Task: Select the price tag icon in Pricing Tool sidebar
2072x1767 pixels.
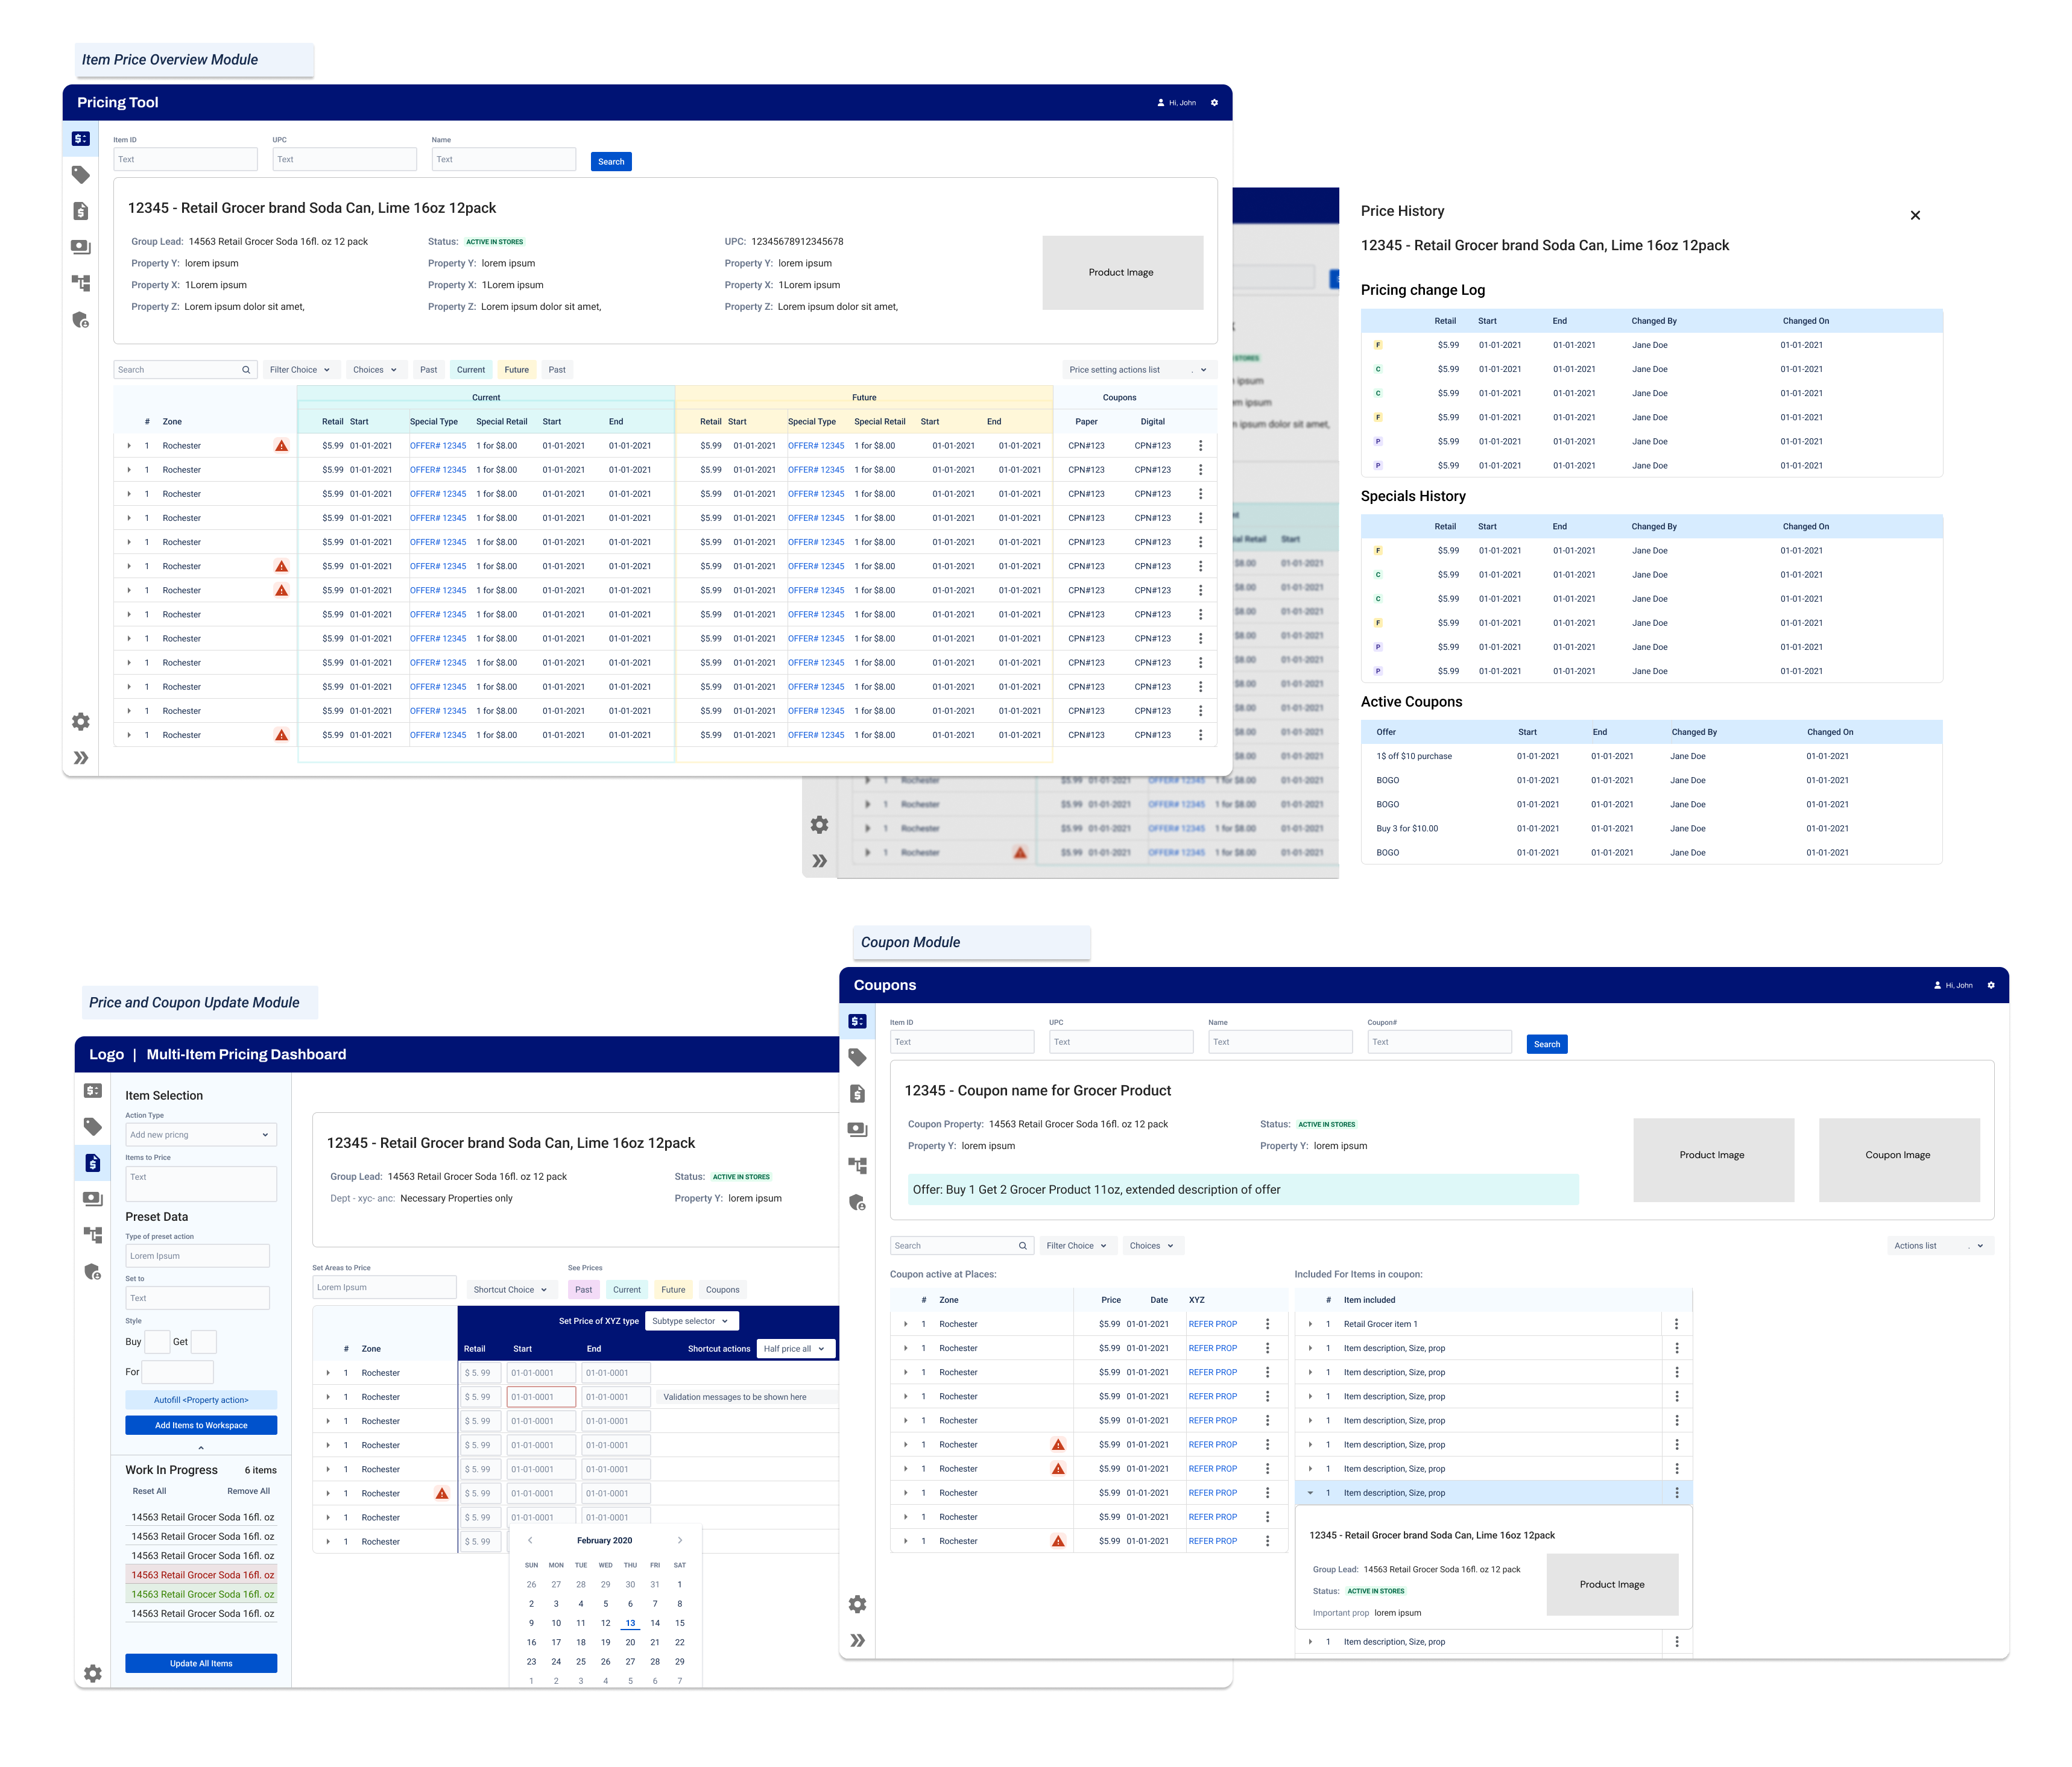Action: click(x=81, y=175)
